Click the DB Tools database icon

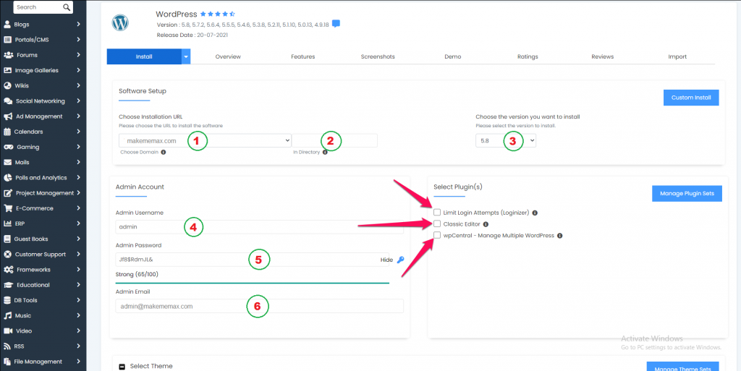click(7, 300)
